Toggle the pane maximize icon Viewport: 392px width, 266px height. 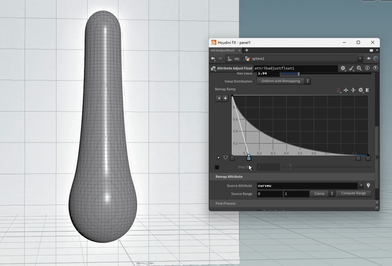pyautogui.click(x=371, y=50)
